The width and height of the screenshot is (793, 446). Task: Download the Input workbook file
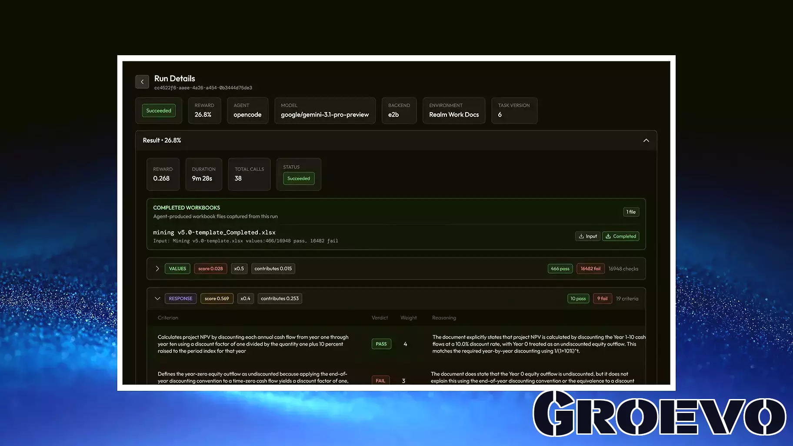click(588, 236)
